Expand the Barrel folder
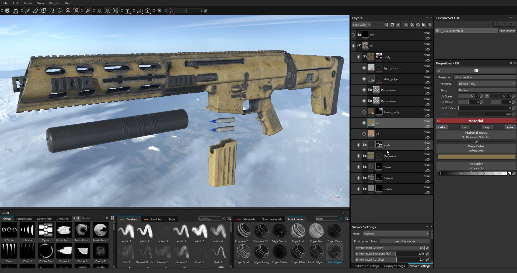Image resolution: width=517 pixels, height=273 pixels. (x=365, y=167)
